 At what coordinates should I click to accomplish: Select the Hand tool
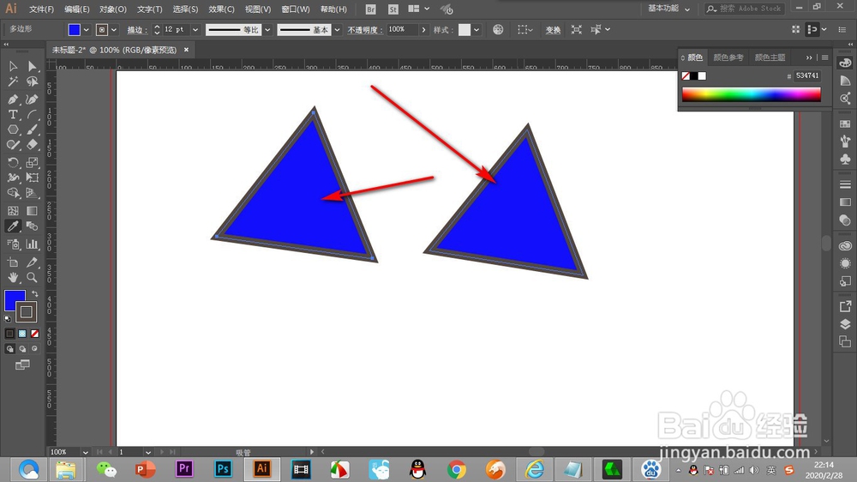[x=13, y=277]
